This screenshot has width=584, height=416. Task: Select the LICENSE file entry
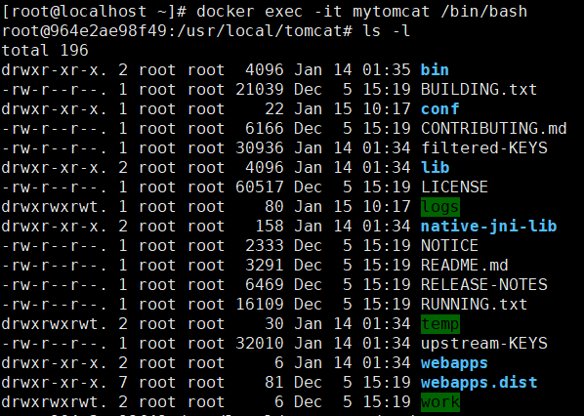(x=454, y=187)
